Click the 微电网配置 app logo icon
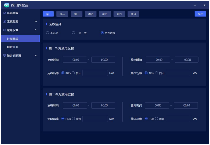Screen dimensions: 210x145 (7, 5)
